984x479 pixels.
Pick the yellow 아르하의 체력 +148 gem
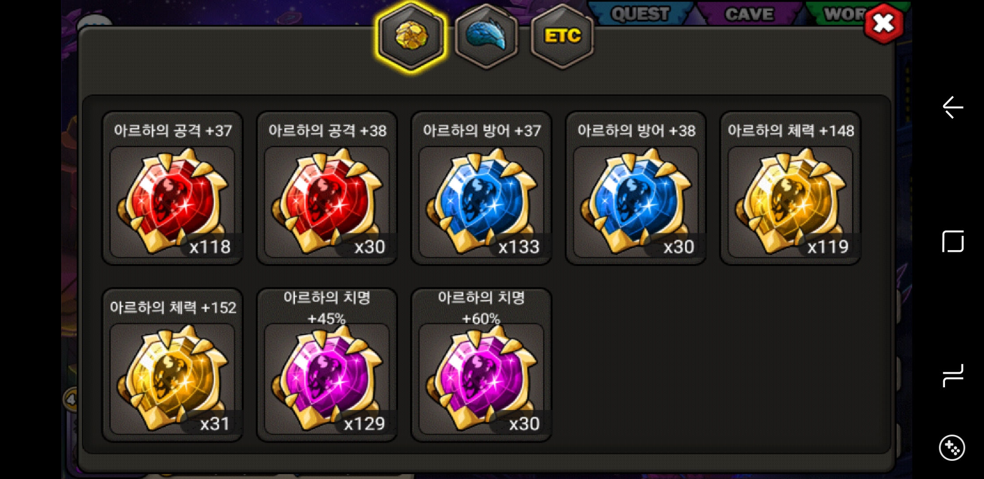click(x=790, y=202)
